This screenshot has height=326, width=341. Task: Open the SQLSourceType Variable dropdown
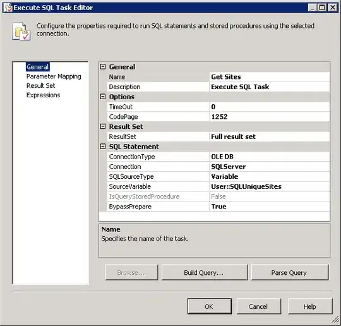(269, 176)
